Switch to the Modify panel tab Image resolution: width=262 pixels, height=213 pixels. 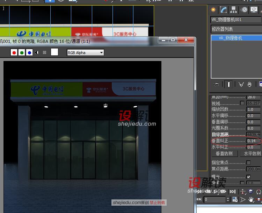click(x=224, y=10)
